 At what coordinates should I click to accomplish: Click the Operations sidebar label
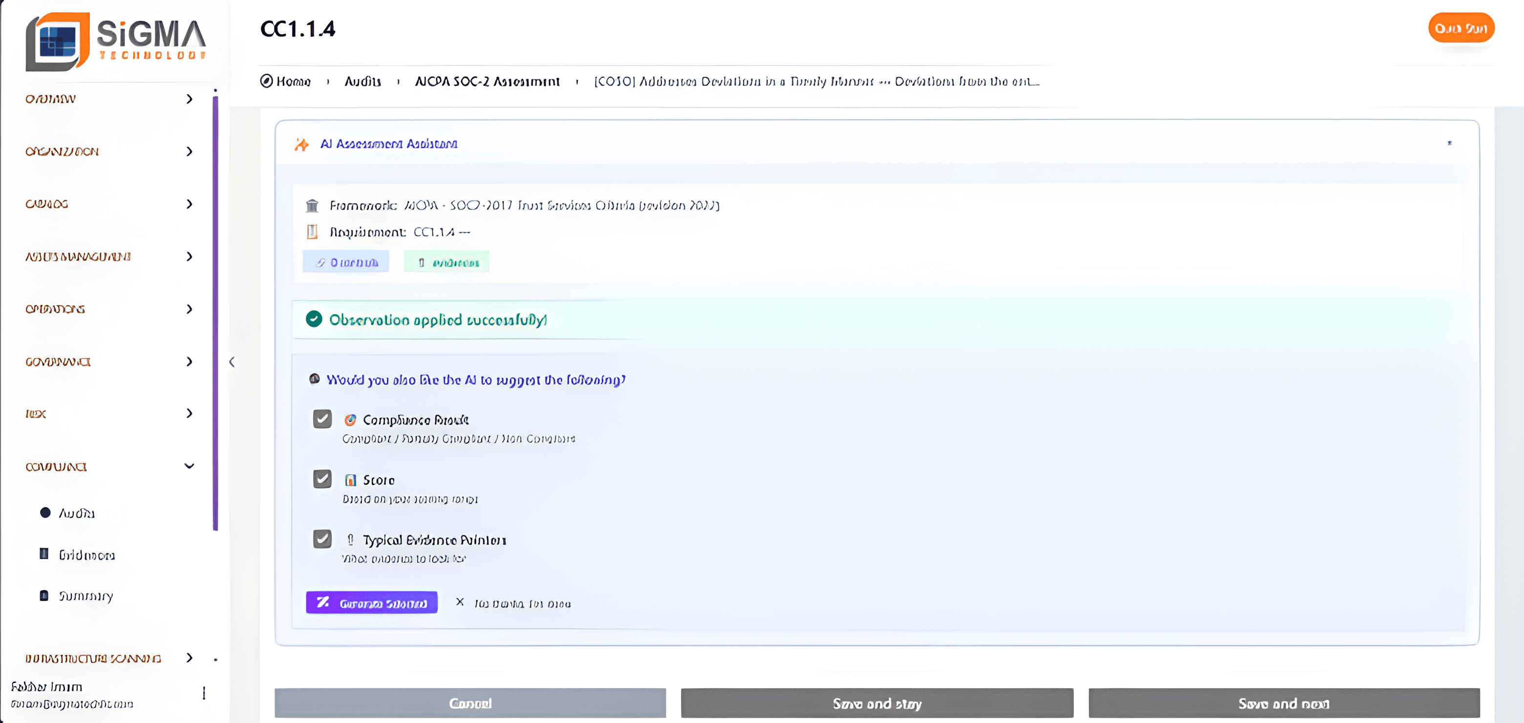(x=55, y=309)
